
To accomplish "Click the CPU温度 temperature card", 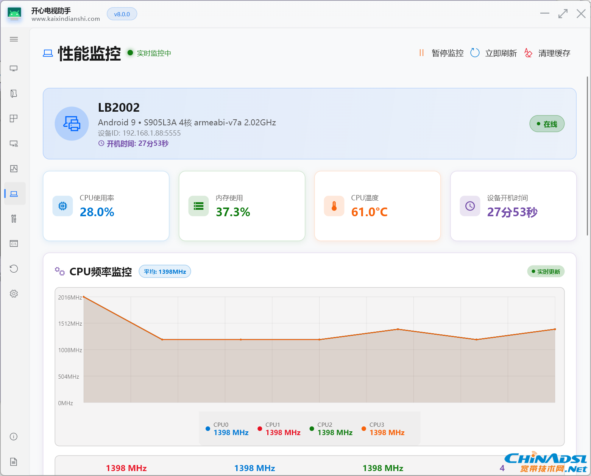I will (x=377, y=206).
